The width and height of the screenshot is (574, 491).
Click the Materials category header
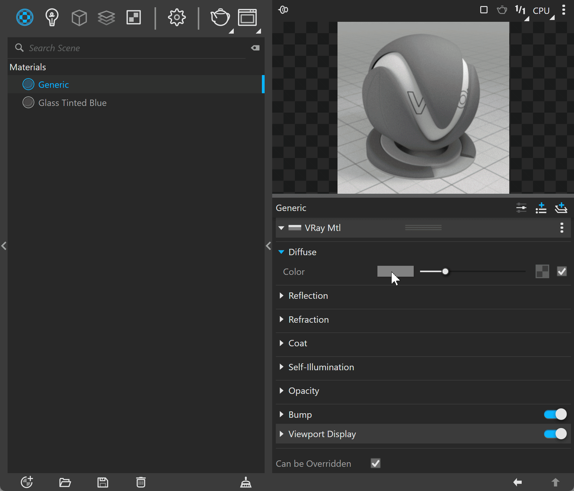click(28, 67)
